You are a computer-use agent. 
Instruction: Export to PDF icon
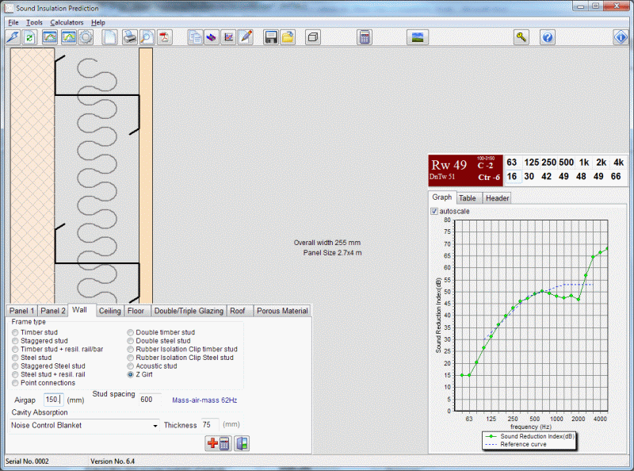point(165,37)
